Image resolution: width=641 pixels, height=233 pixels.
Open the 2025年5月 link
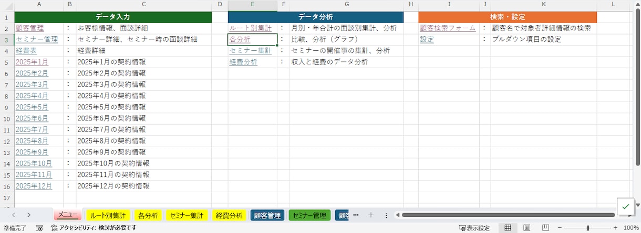click(32, 107)
